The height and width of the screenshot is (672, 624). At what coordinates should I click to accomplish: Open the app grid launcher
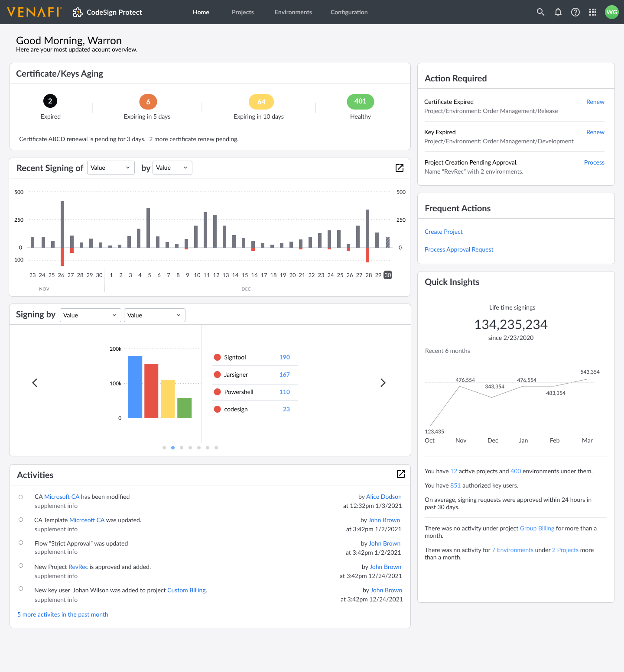click(x=593, y=12)
